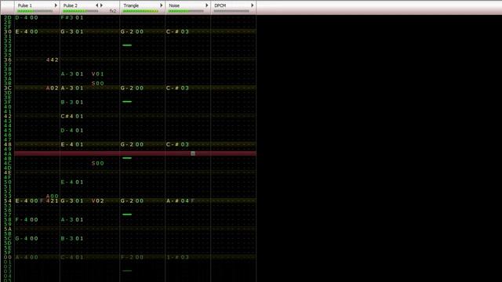Toggle mute on the Pulse 2 channel header
Screen dimensions: 502x282
[71, 5]
